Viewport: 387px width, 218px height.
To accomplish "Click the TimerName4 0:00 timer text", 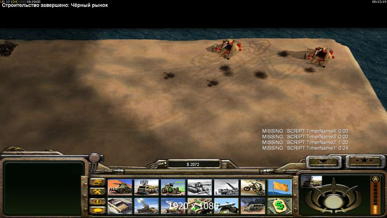I will [x=305, y=131].
